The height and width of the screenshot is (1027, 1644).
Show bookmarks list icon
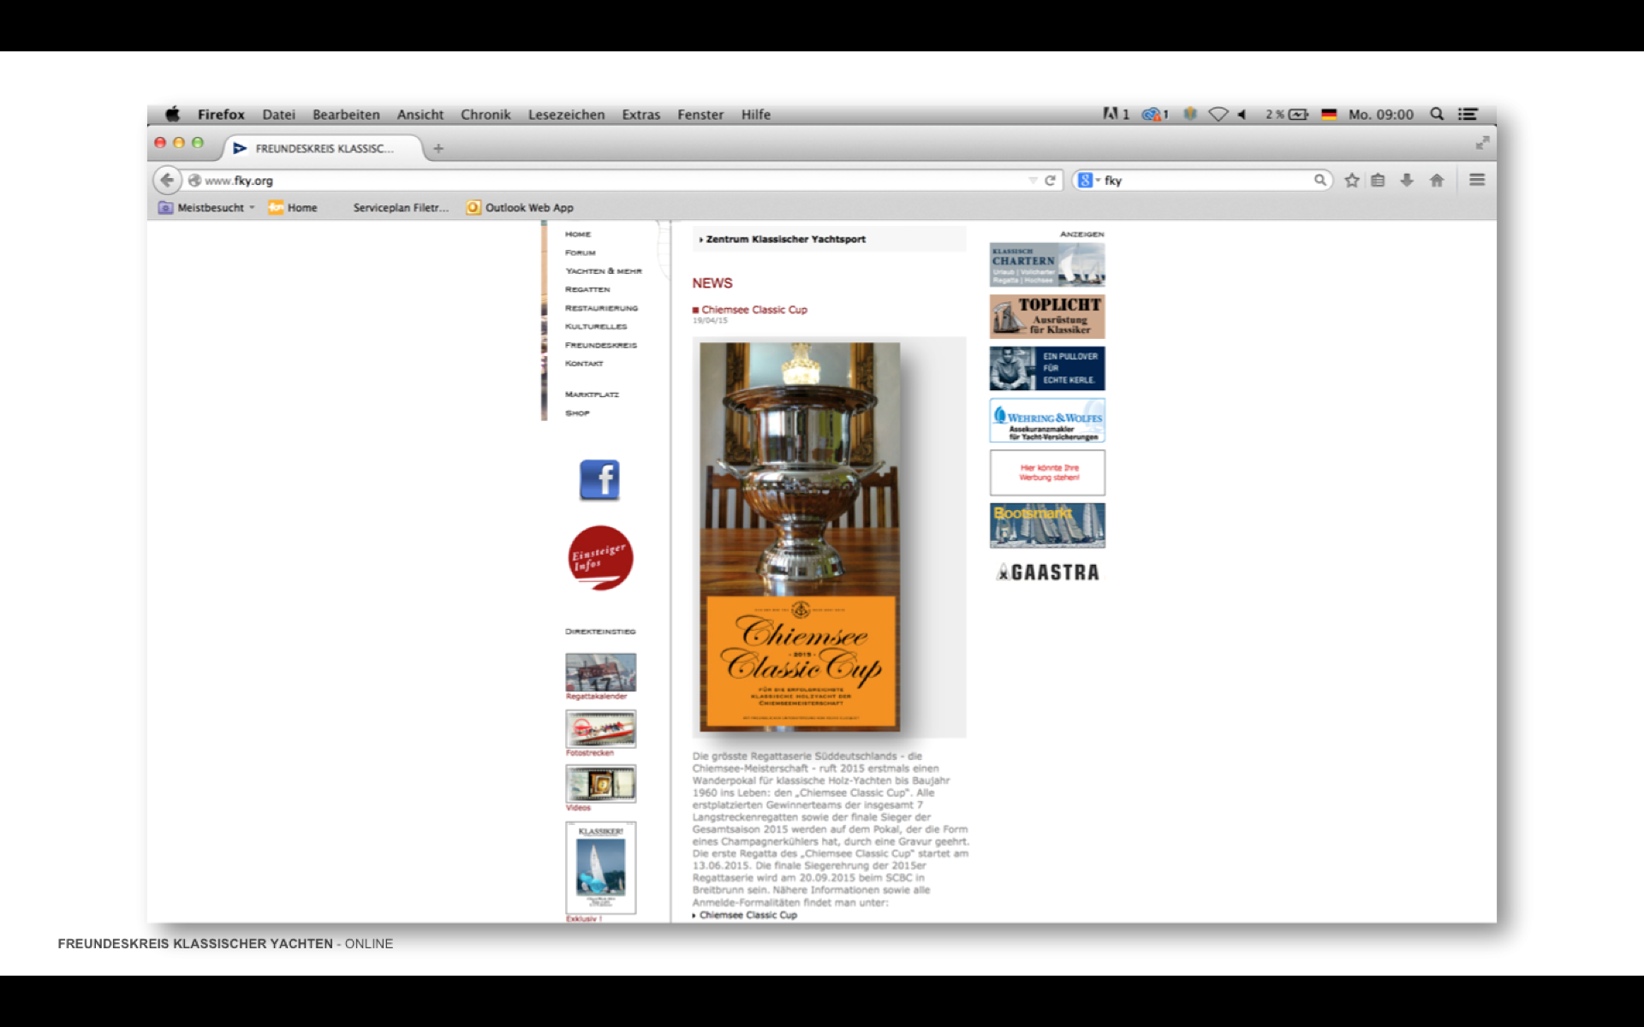pyautogui.click(x=1378, y=180)
